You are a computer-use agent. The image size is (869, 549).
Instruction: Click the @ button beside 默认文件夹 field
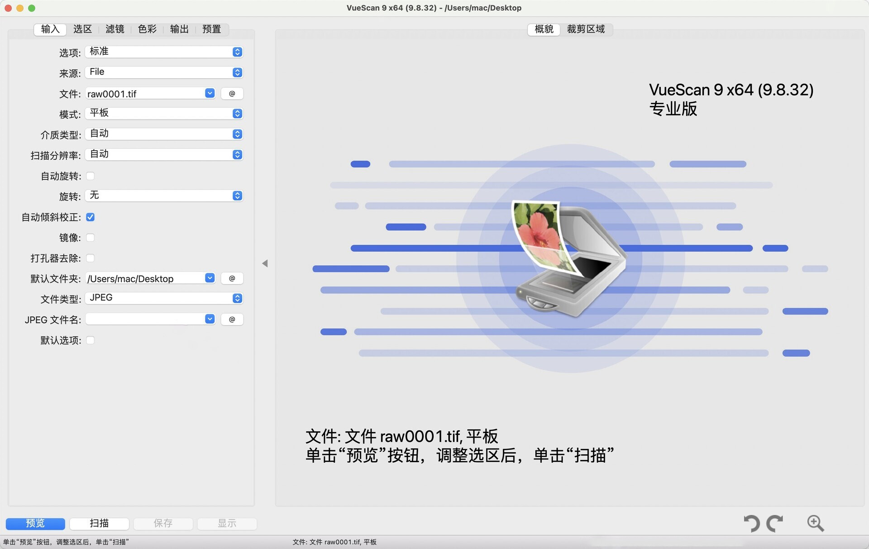(x=232, y=278)
